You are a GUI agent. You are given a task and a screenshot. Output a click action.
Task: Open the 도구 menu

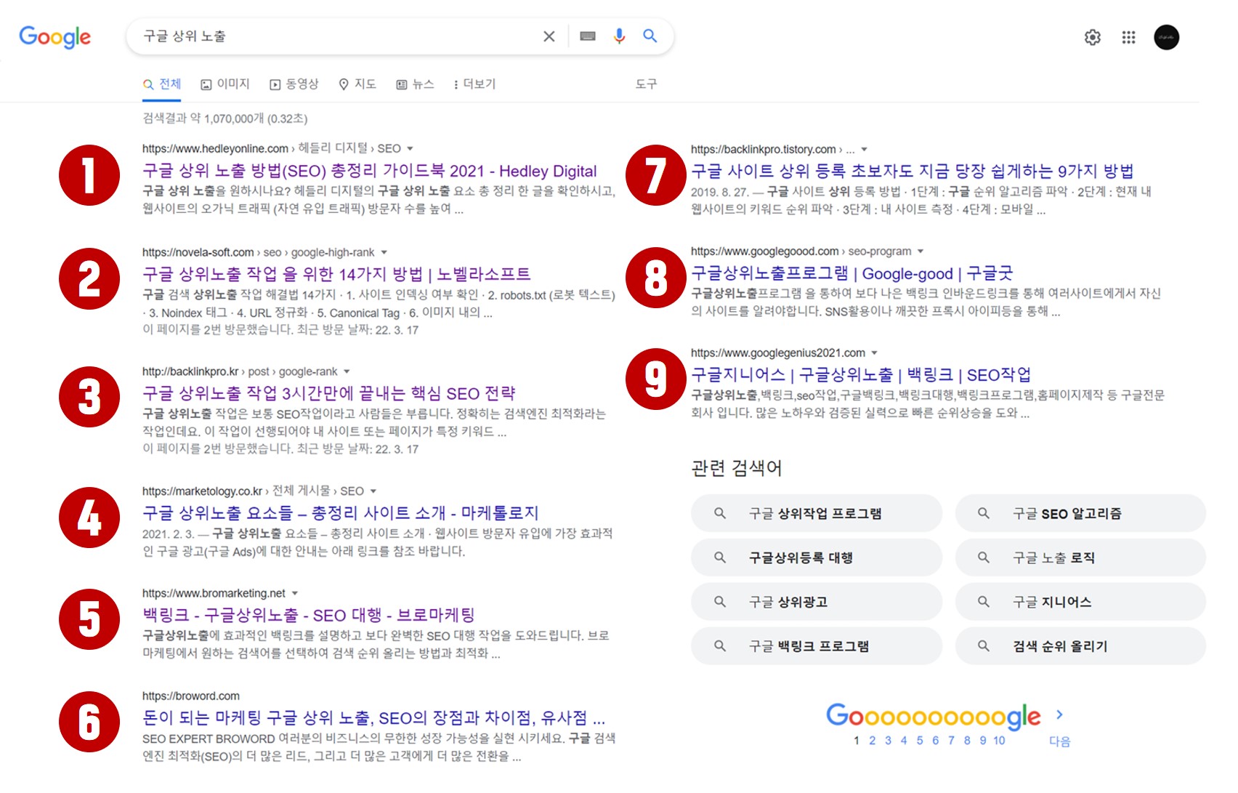click(645, 84)
